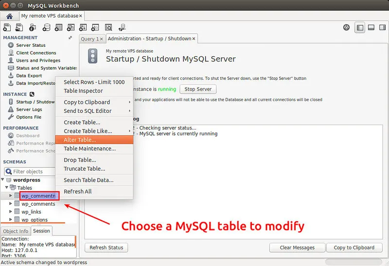This screenshot has width=389, height=266.
Task: Create a new table toolbar icon
Action: pos(58,27)
